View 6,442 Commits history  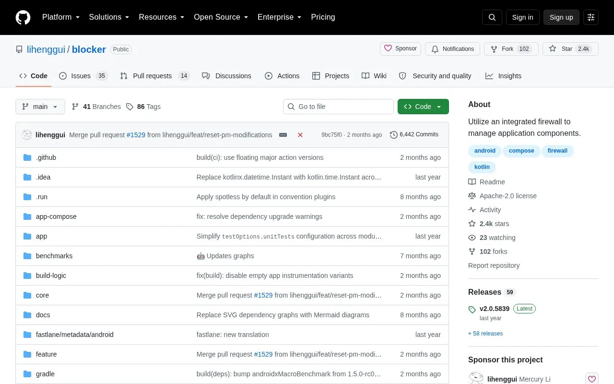tap(414, 134)
